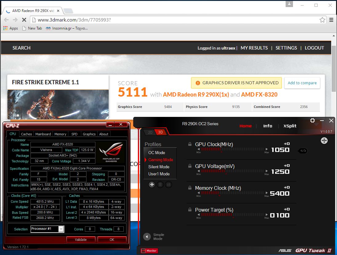Open Insomnia.gr bookmark
337x255 pixels.
[66, 28]
